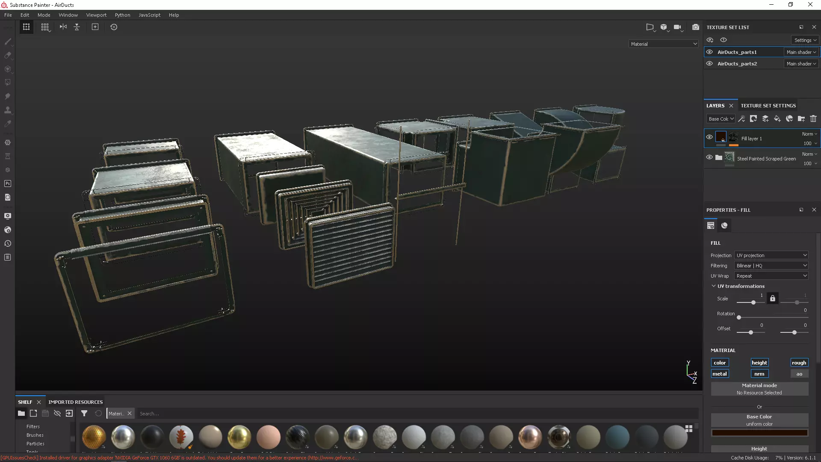Toggle the metal material channel
Screen dimensions: 821x462
pos(719,374)
